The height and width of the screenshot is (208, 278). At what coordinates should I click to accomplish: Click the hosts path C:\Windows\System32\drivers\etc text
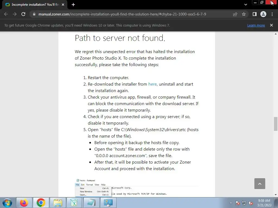tap(153, 130)
